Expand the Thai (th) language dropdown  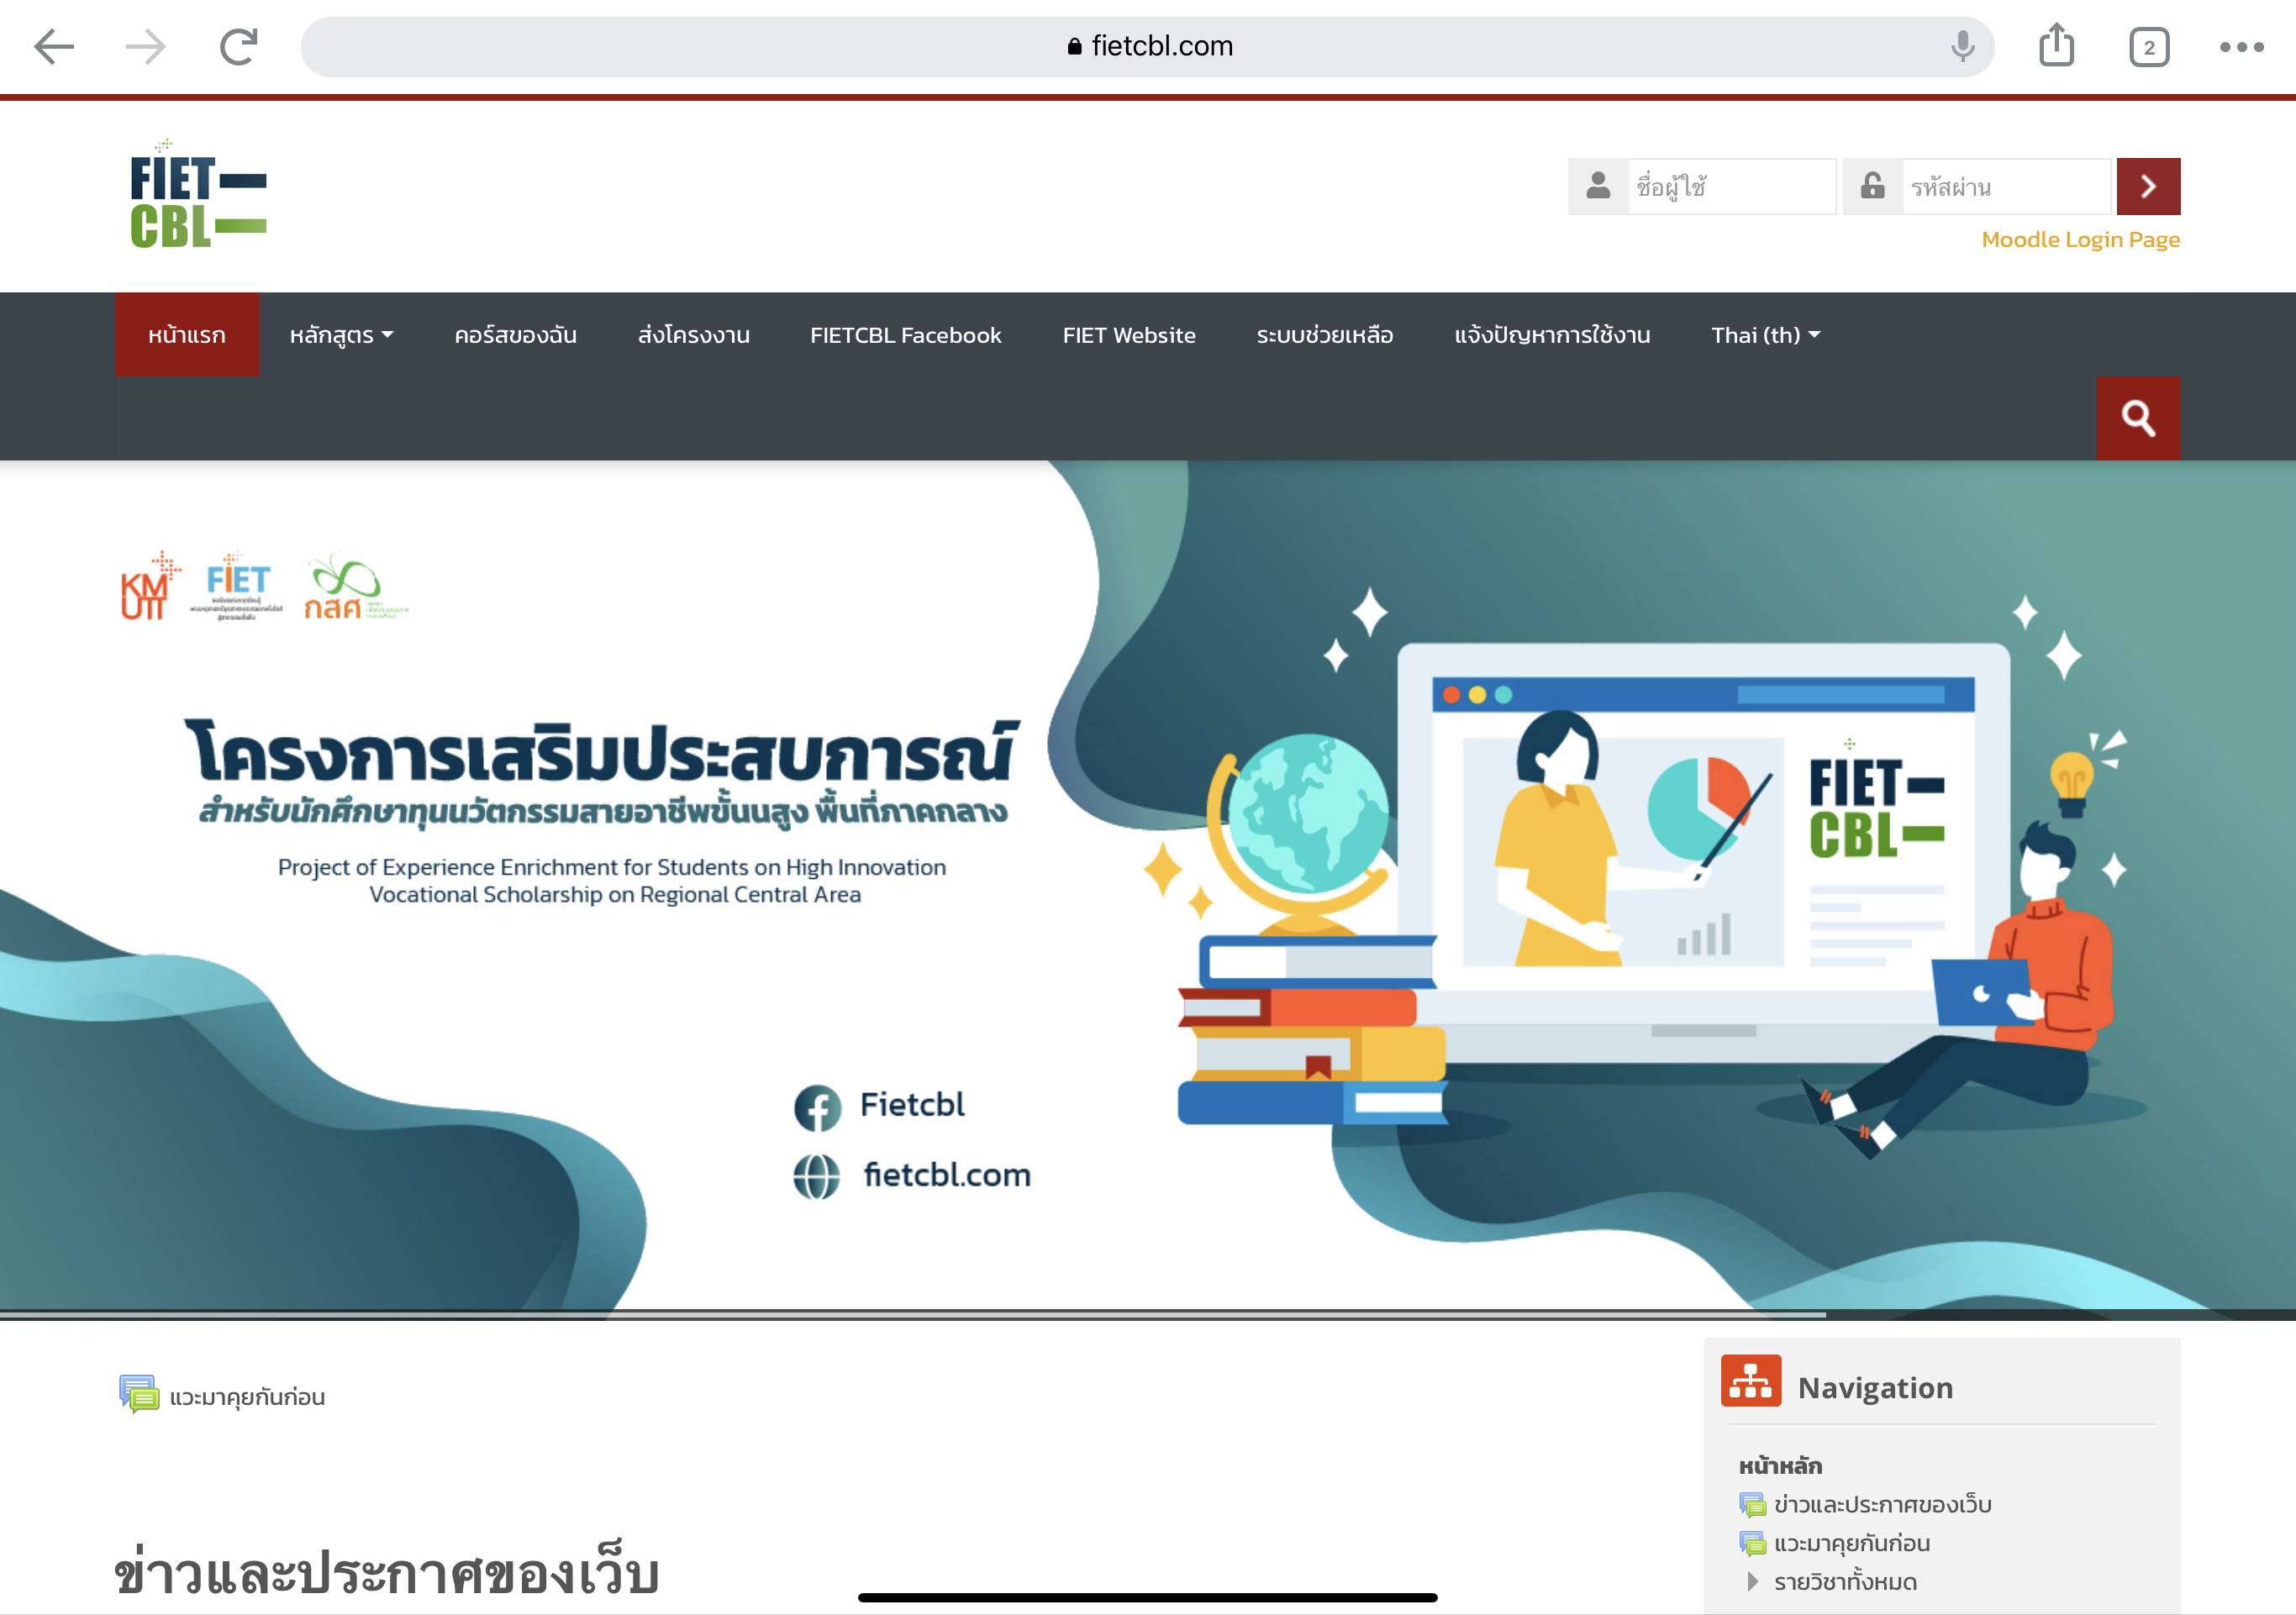(x=1765, y=335)
